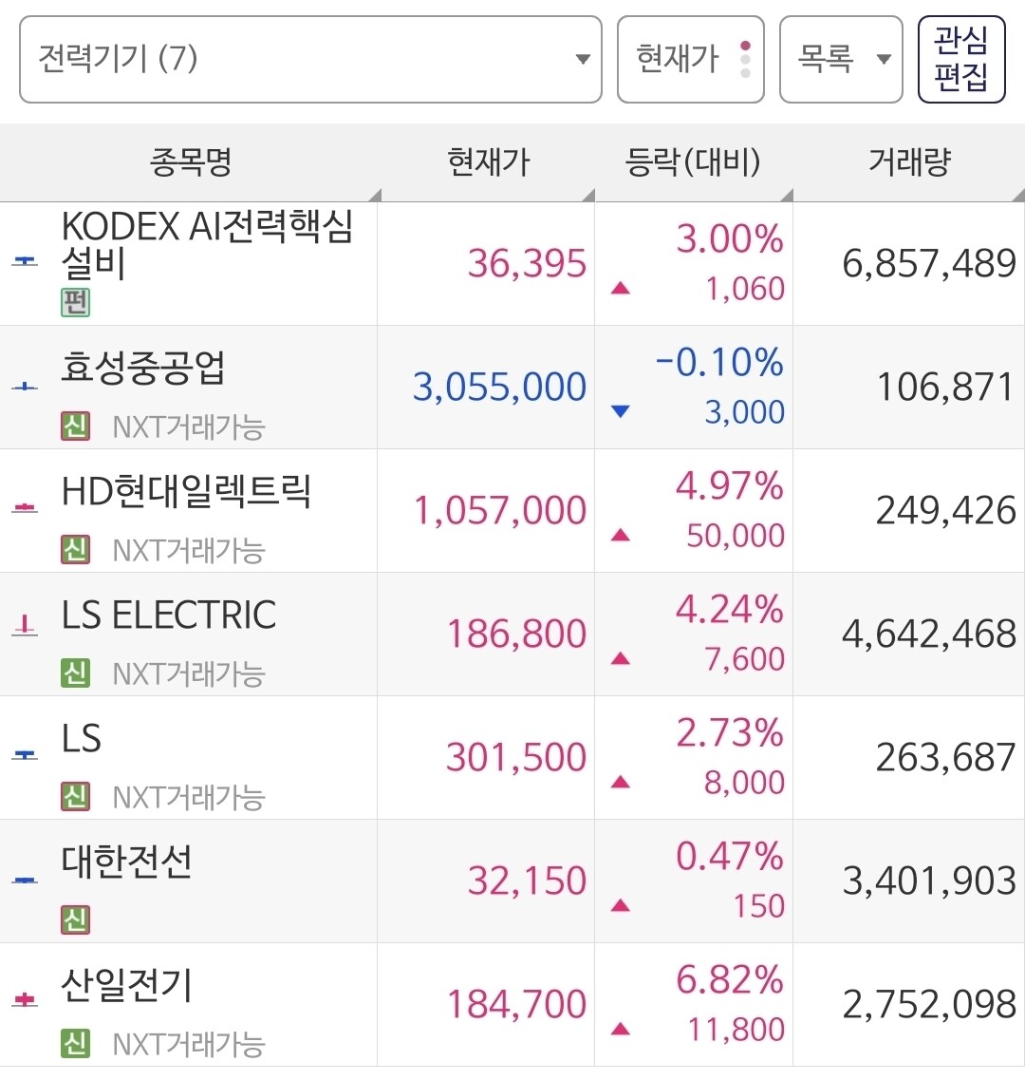
Task: Open the LS ELECTRIC stock name
Action: (x=169, y=616)
